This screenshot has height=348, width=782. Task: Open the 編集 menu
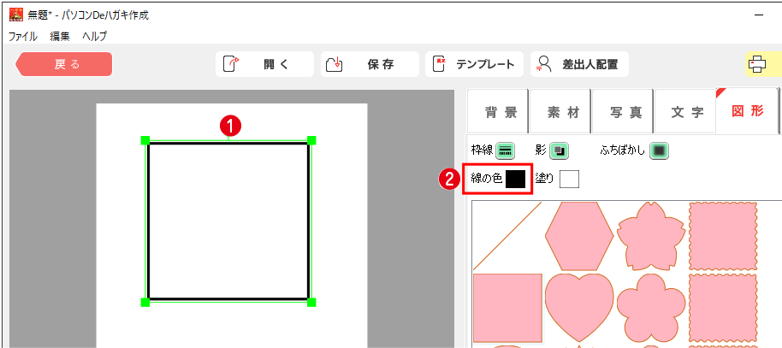click(x=60, y=37)
